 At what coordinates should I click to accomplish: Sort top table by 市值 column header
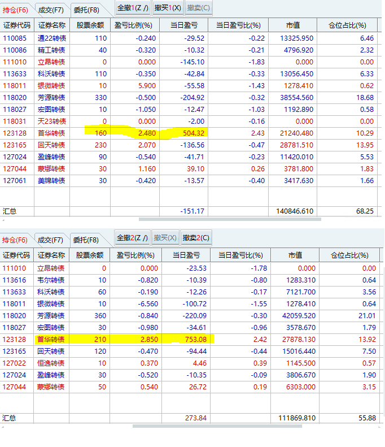pyautogui.click(x=293, y=25)
